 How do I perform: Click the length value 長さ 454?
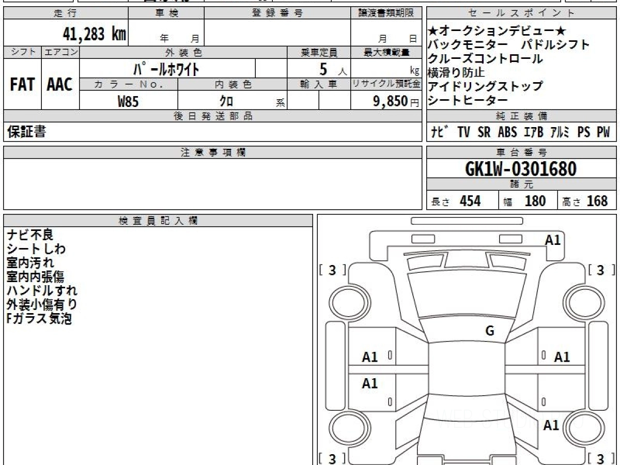click(x=456, y=201)
